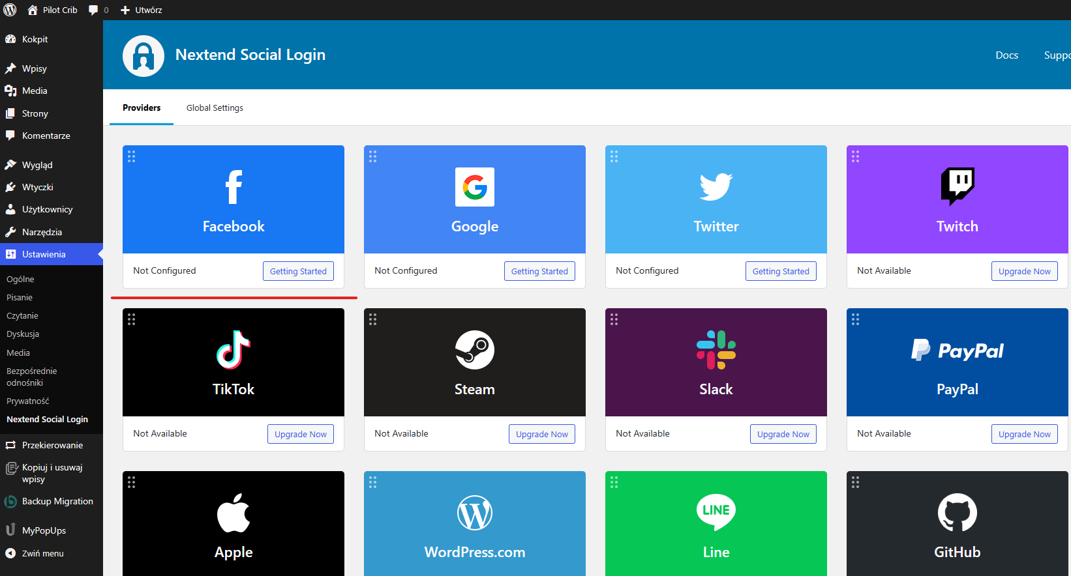This screenshot has width=1071, height=576.
Task: Click the Steam logo
Action: tap(475, 350)
